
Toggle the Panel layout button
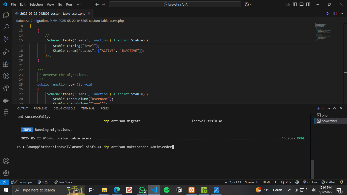pyautogui.click(x=302, y=4)
